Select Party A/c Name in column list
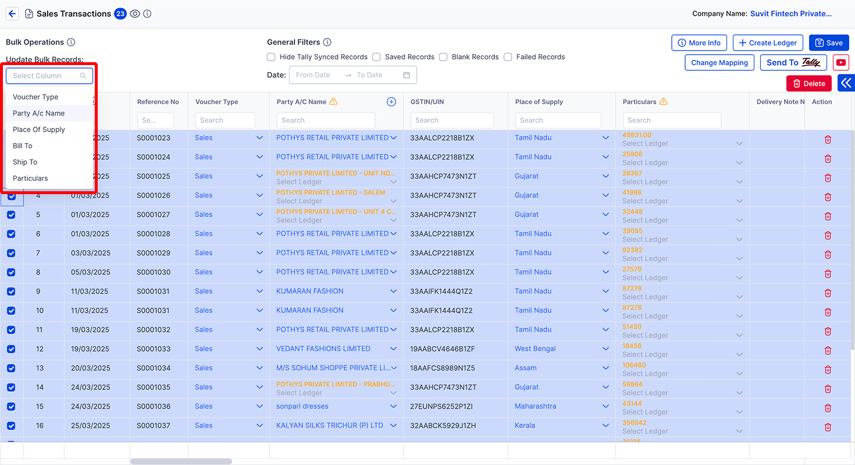Screen dimensions: 855x465 tap(49, 113)
